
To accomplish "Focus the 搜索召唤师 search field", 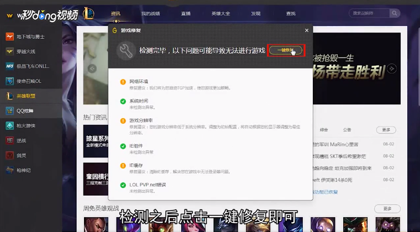I will (x=369, y=13).
